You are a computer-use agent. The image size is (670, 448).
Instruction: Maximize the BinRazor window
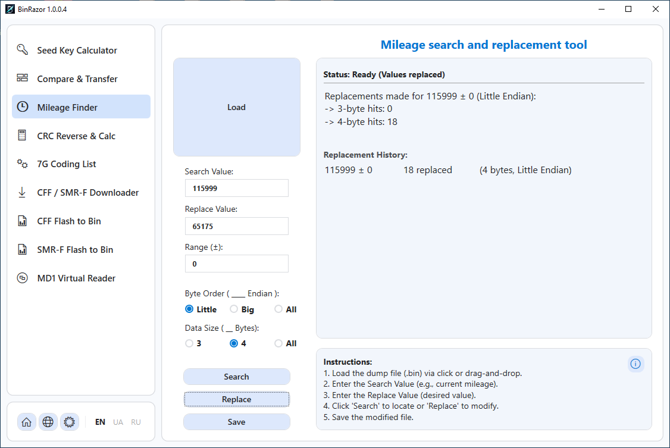pyautogui.click(x=628, y=9)
